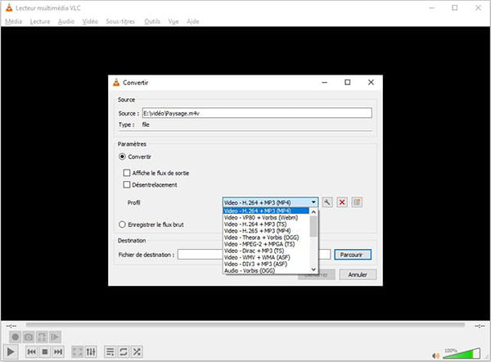
Task: Skip to previous media track
Action: pyautogui.click(x=31, y=352)
